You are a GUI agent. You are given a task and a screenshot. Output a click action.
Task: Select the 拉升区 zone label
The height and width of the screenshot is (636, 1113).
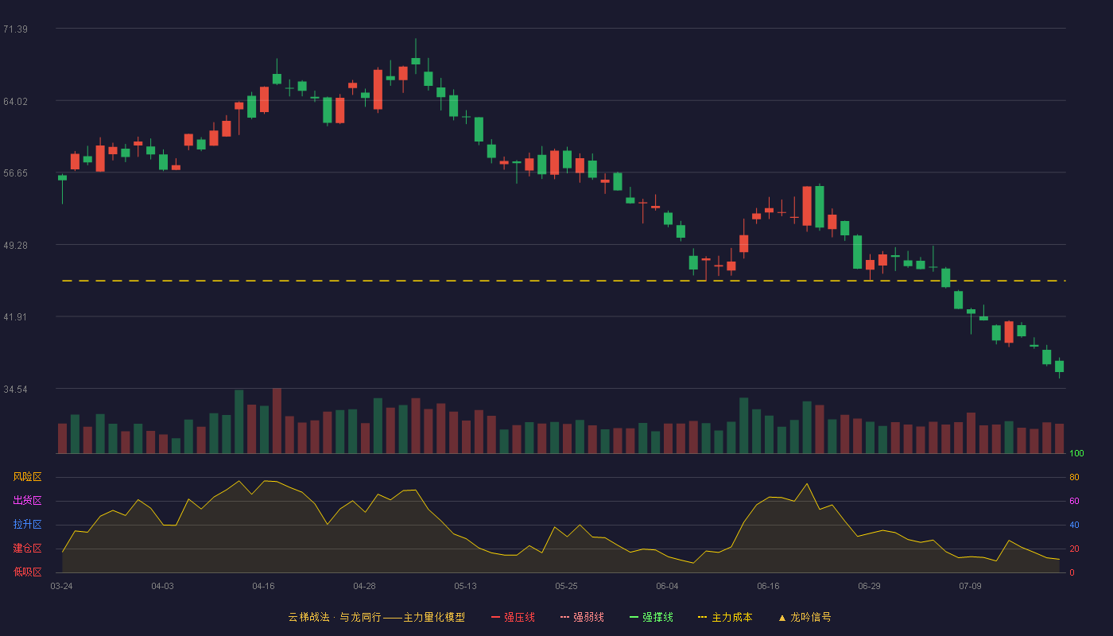pyautogui.click(x=27, y=525)
